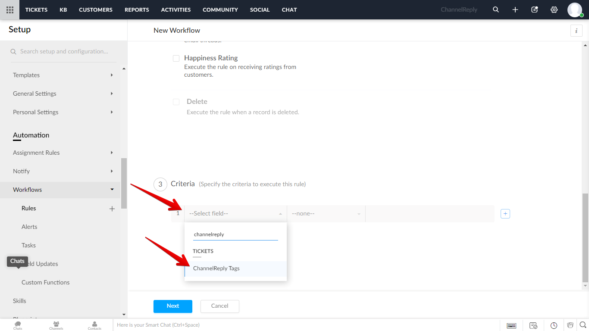Add another criteria row with plus button
The height and width of the screenshot is (331, 589).
pos(505,213)
